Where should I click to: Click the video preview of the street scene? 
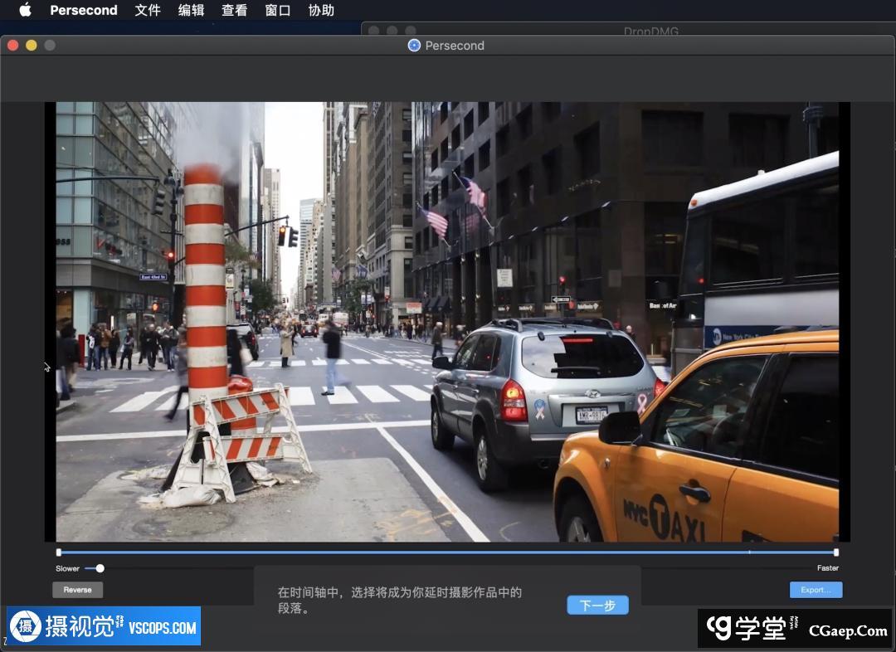448,322
